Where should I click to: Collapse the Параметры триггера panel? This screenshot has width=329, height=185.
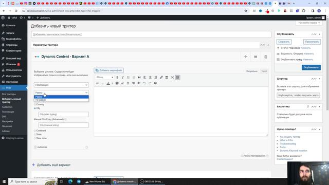pyautogui.click(x=268, y=45)
